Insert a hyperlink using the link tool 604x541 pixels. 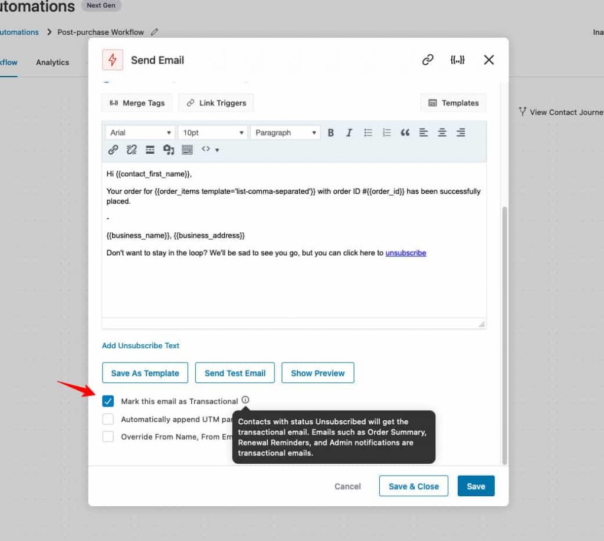coord(113,150)
